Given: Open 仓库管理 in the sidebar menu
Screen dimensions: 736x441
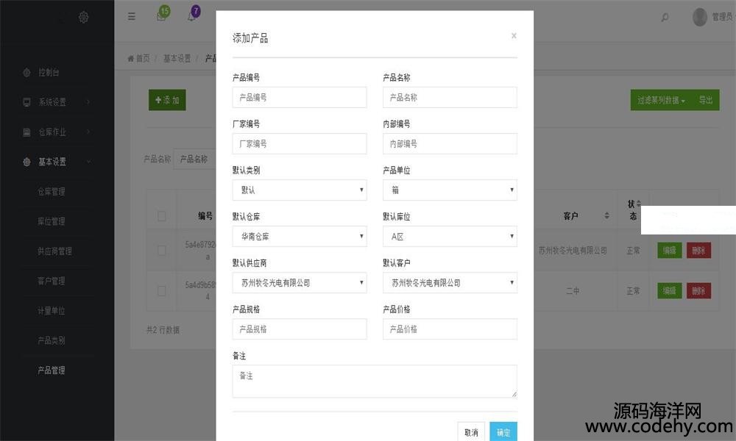Looking at the screenshot, I should click(52, 192).
